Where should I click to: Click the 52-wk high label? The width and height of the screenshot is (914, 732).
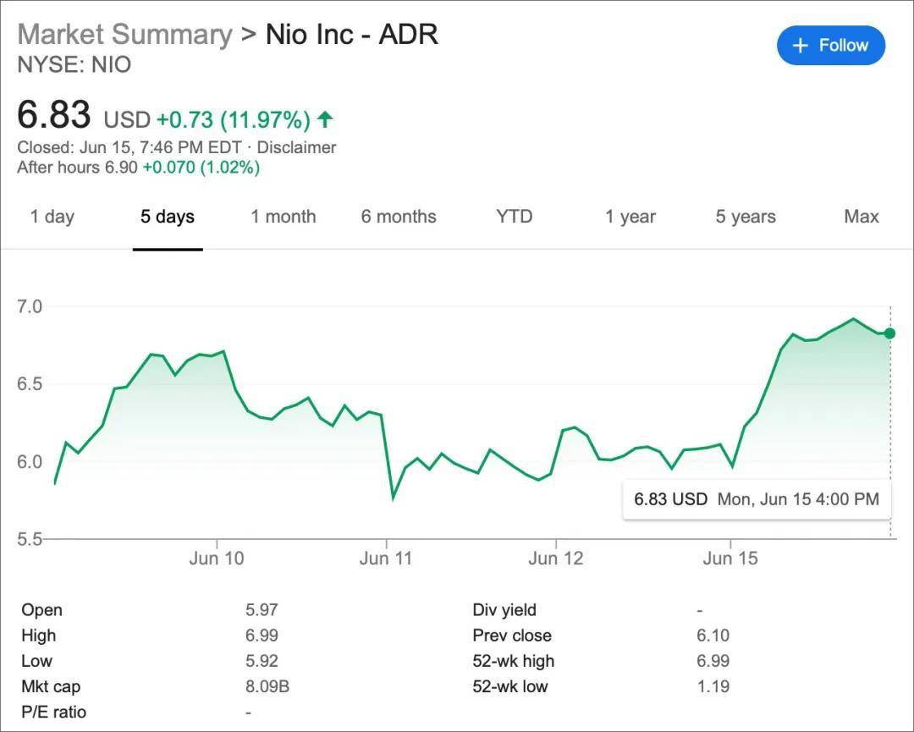click(514, 661)
